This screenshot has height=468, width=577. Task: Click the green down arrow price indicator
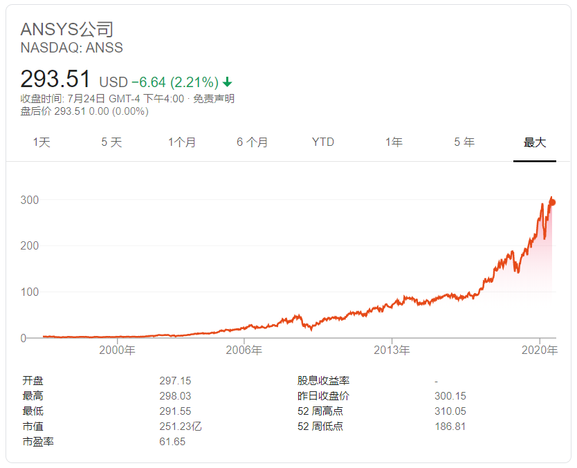(228, 82)
